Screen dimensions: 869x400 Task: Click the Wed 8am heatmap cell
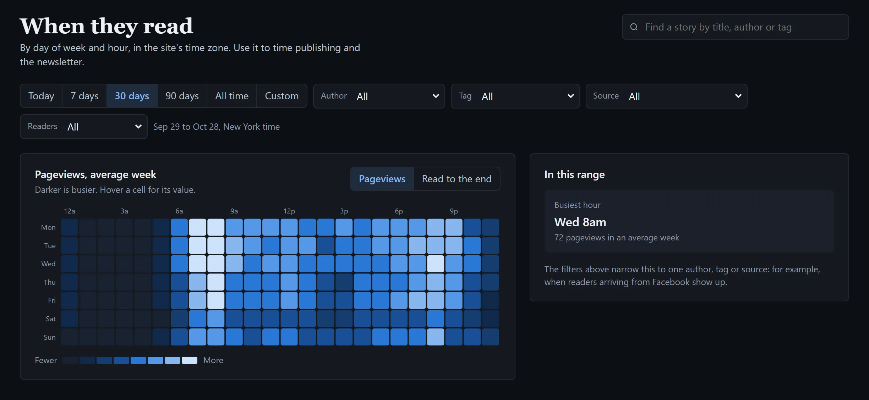pos(216,264)
